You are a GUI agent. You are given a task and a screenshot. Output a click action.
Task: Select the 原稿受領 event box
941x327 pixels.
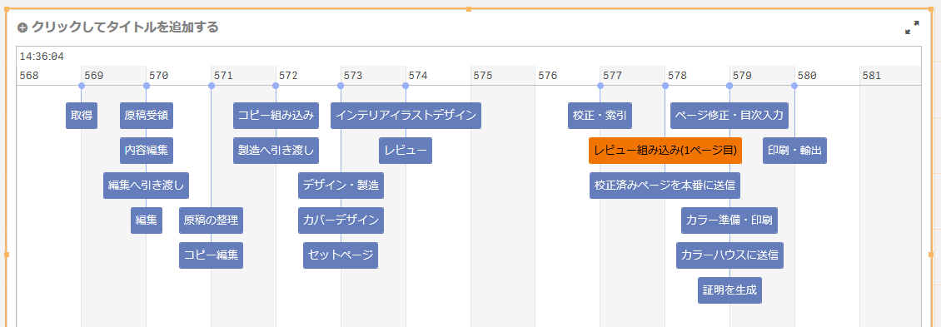[147, 116]
